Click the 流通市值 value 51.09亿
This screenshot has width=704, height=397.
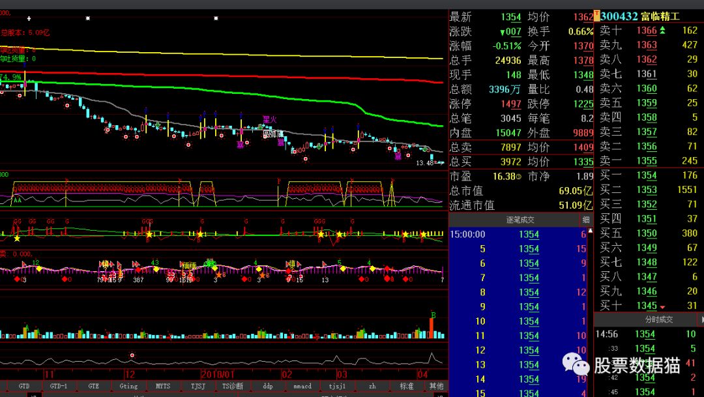point(576,206)
